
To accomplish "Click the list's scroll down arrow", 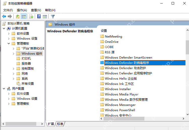I will pos(187,114).
